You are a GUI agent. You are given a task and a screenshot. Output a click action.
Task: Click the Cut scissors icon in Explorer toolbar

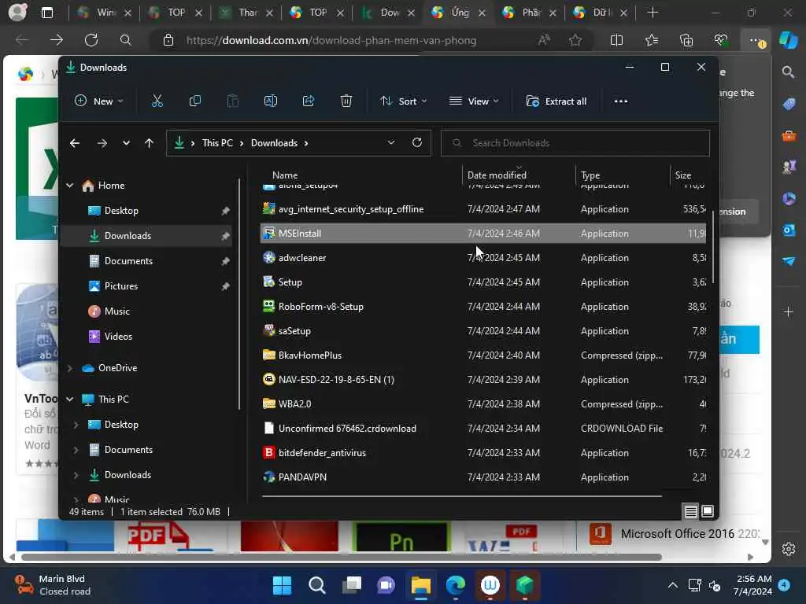point(157,101)
